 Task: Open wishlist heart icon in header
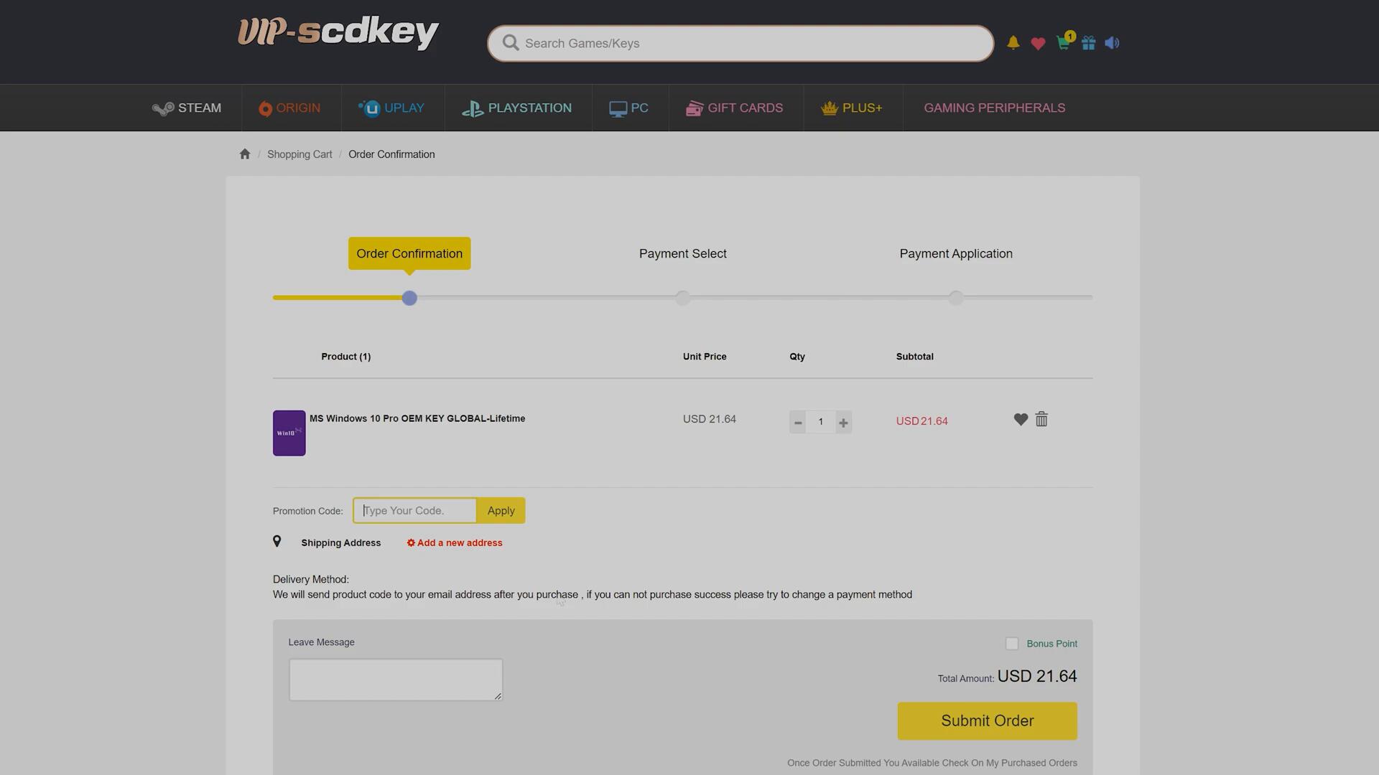click(x=1038, y=44)
